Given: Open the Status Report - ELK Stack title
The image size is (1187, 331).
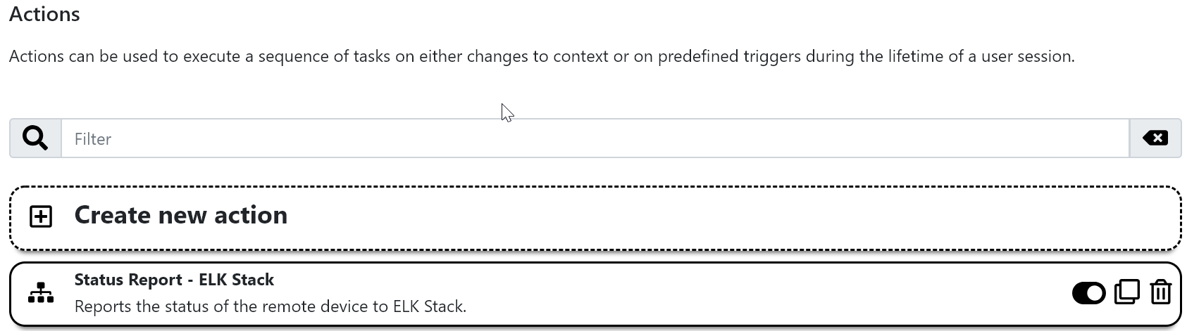Looking at the screenshot, I should point(174,280).
